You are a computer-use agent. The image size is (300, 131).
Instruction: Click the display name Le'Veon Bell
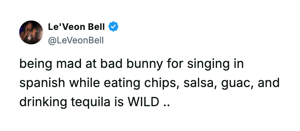[x=76, y=27]
